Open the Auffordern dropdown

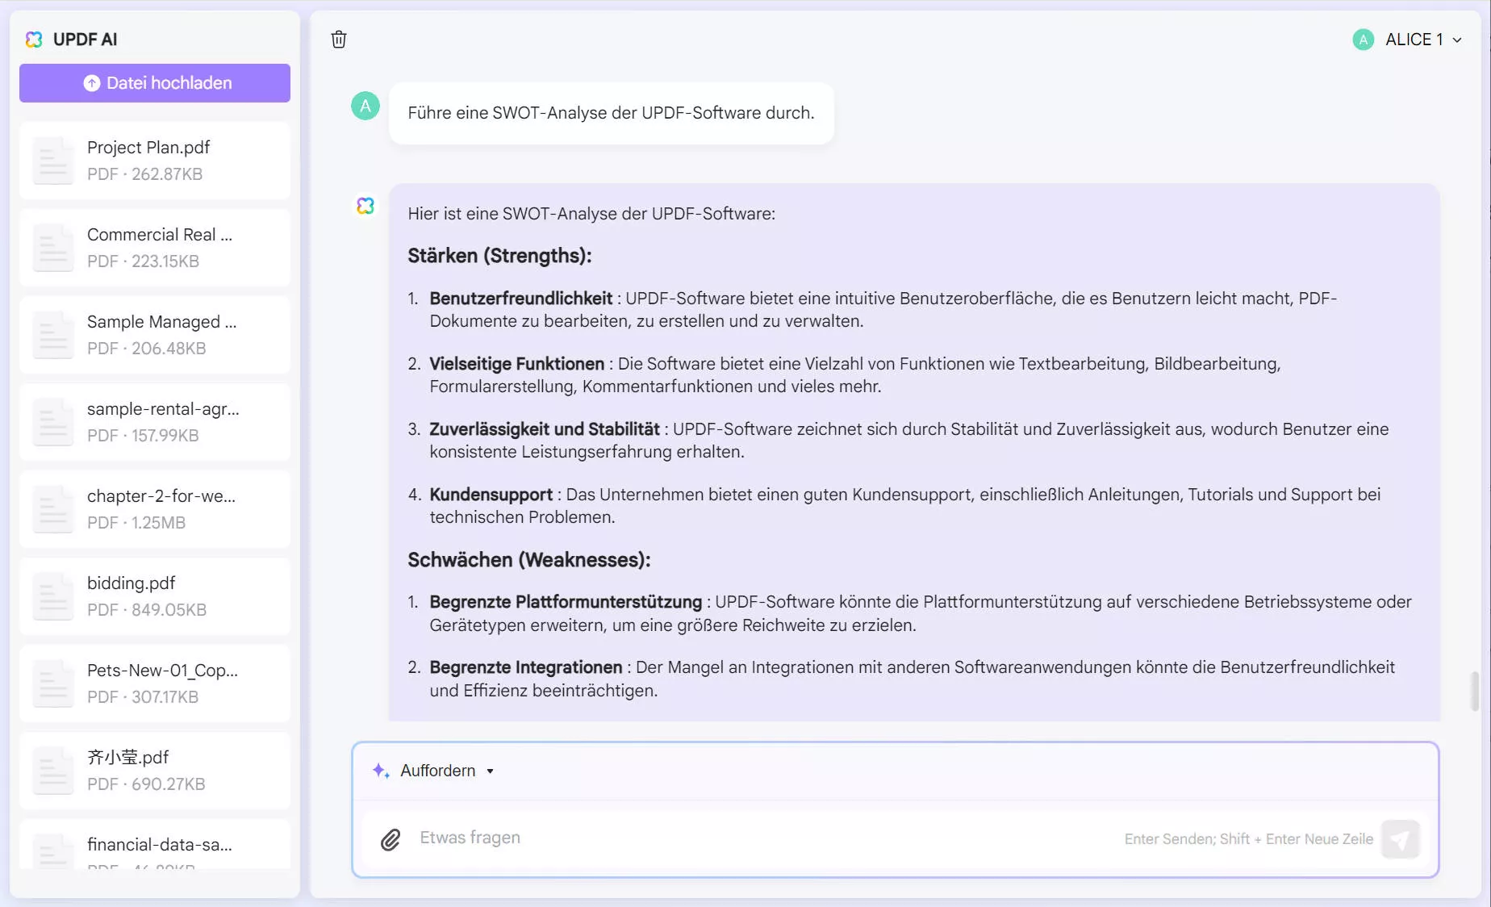click(490, 771)
